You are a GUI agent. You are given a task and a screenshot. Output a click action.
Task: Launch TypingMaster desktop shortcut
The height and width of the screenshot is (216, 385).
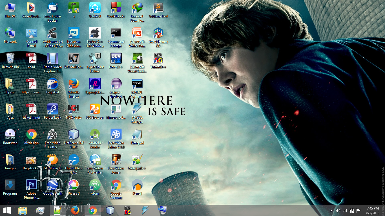point(95,86)
